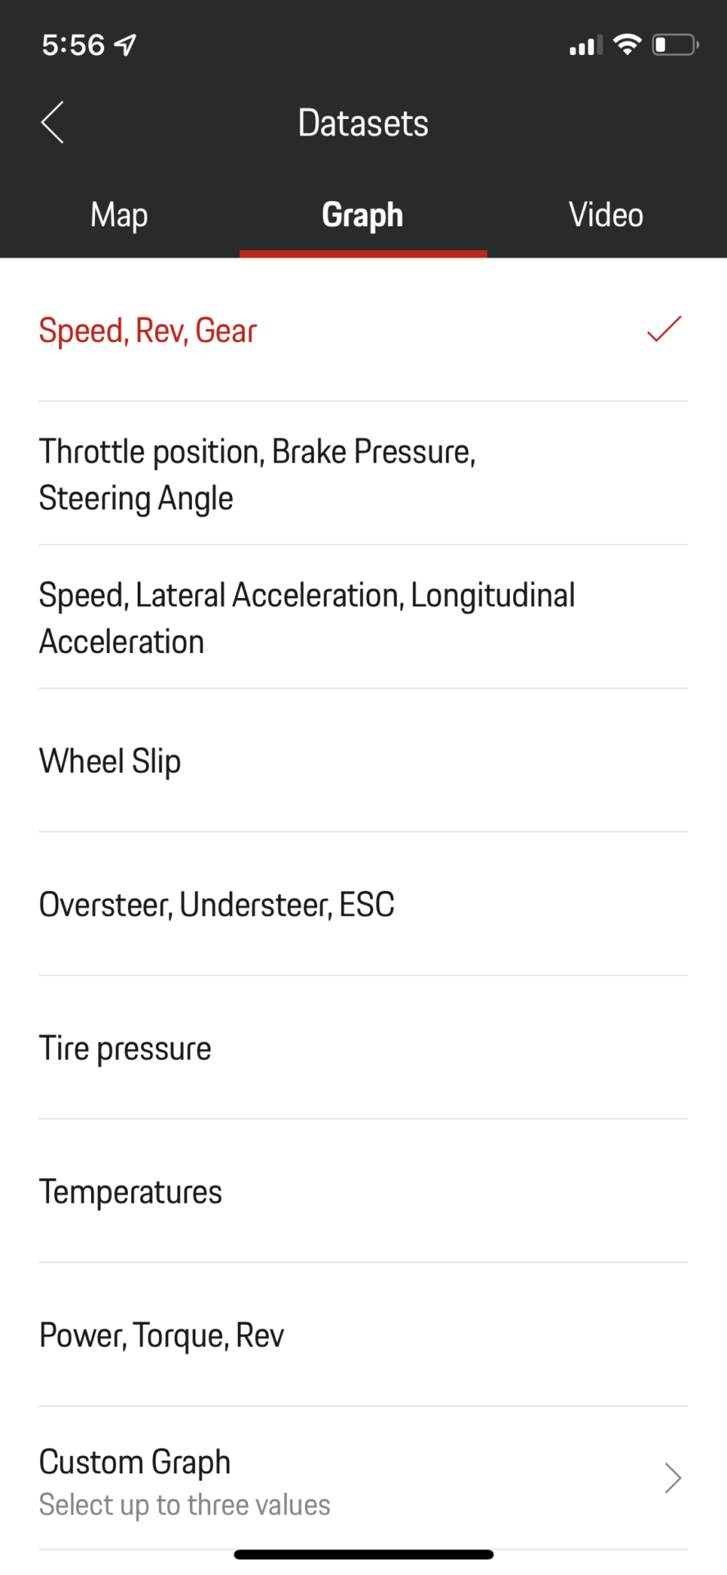The height and width of the screenshot is (1575, 727).
Task: Select Speed, Lateral and Longitudinal Acceleration dataset
Action: pyautogui.click(x=307, y=618)
